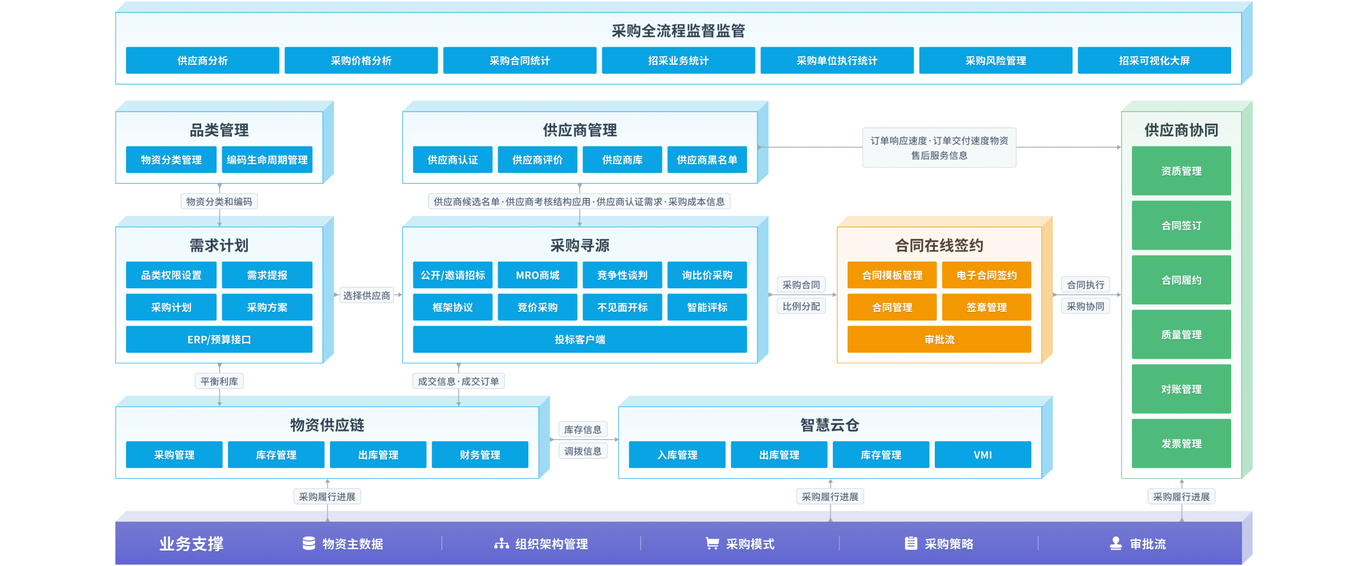Click the 选择供应商 connector label
The height and width of the screenshot is (566, 1368).
(367, 295)
